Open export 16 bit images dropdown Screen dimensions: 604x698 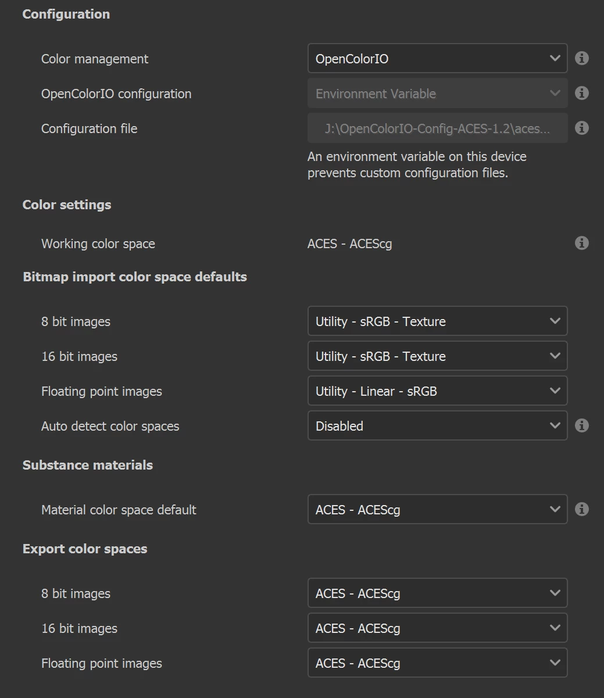tap(437, 628)
